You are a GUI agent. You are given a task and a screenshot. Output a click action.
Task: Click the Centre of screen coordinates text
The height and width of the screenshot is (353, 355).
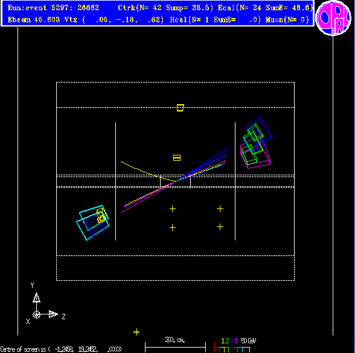click(61, 349)
